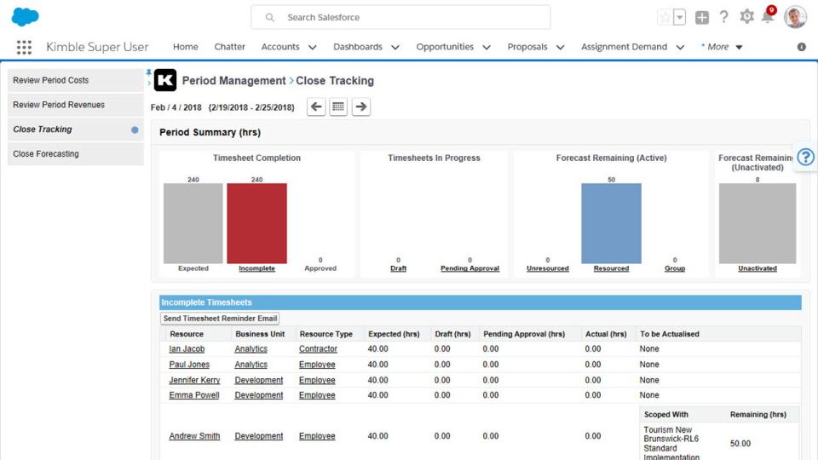
Task: Click the info circle icon in nav bar
Action: (x=801, y=47)
